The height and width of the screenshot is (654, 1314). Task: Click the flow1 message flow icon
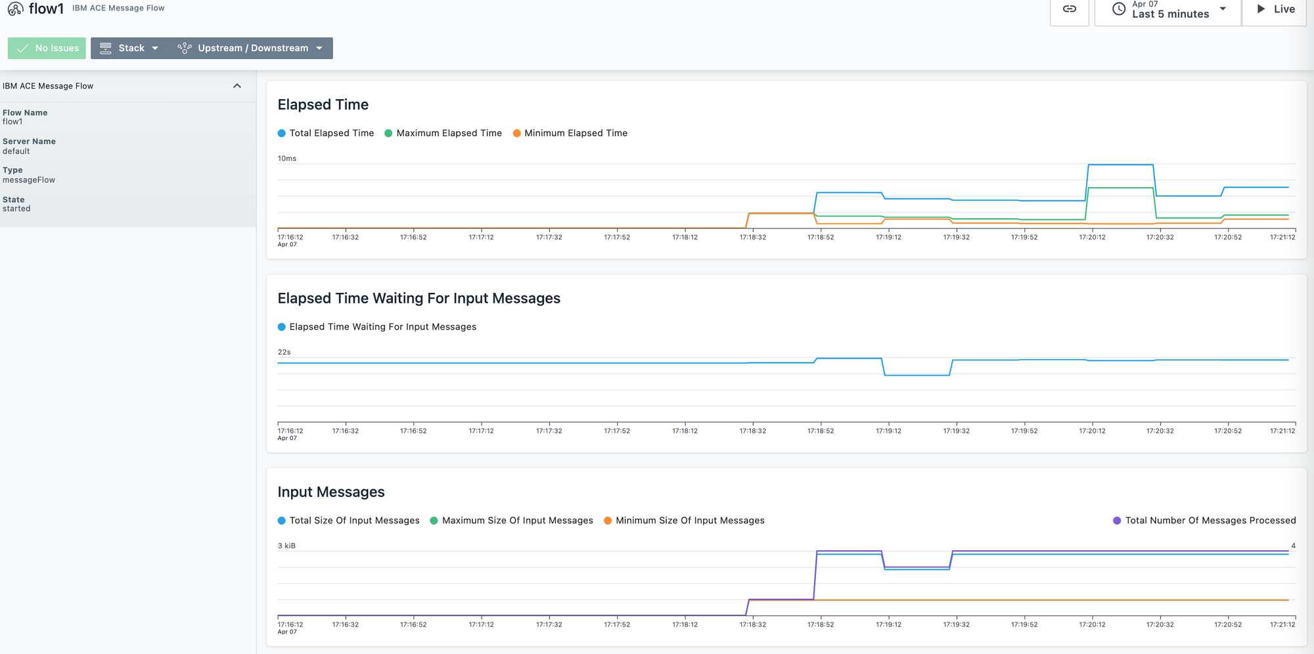tap(16, 9)
